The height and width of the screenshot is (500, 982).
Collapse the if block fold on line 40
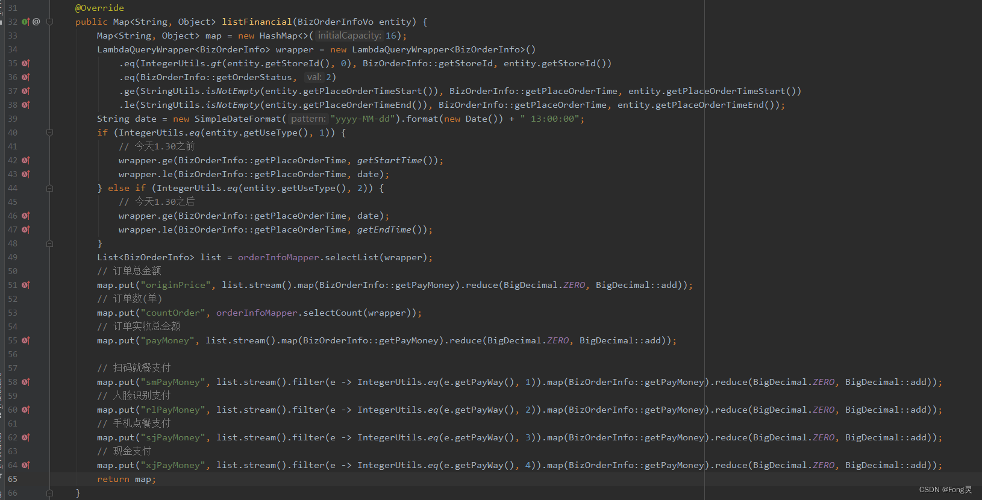tap(50, 133)
